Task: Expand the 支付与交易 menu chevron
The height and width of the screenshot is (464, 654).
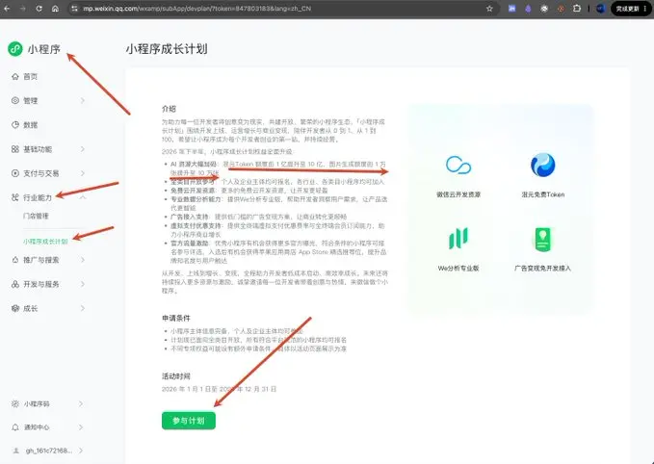Action: [x=82, y=173]
